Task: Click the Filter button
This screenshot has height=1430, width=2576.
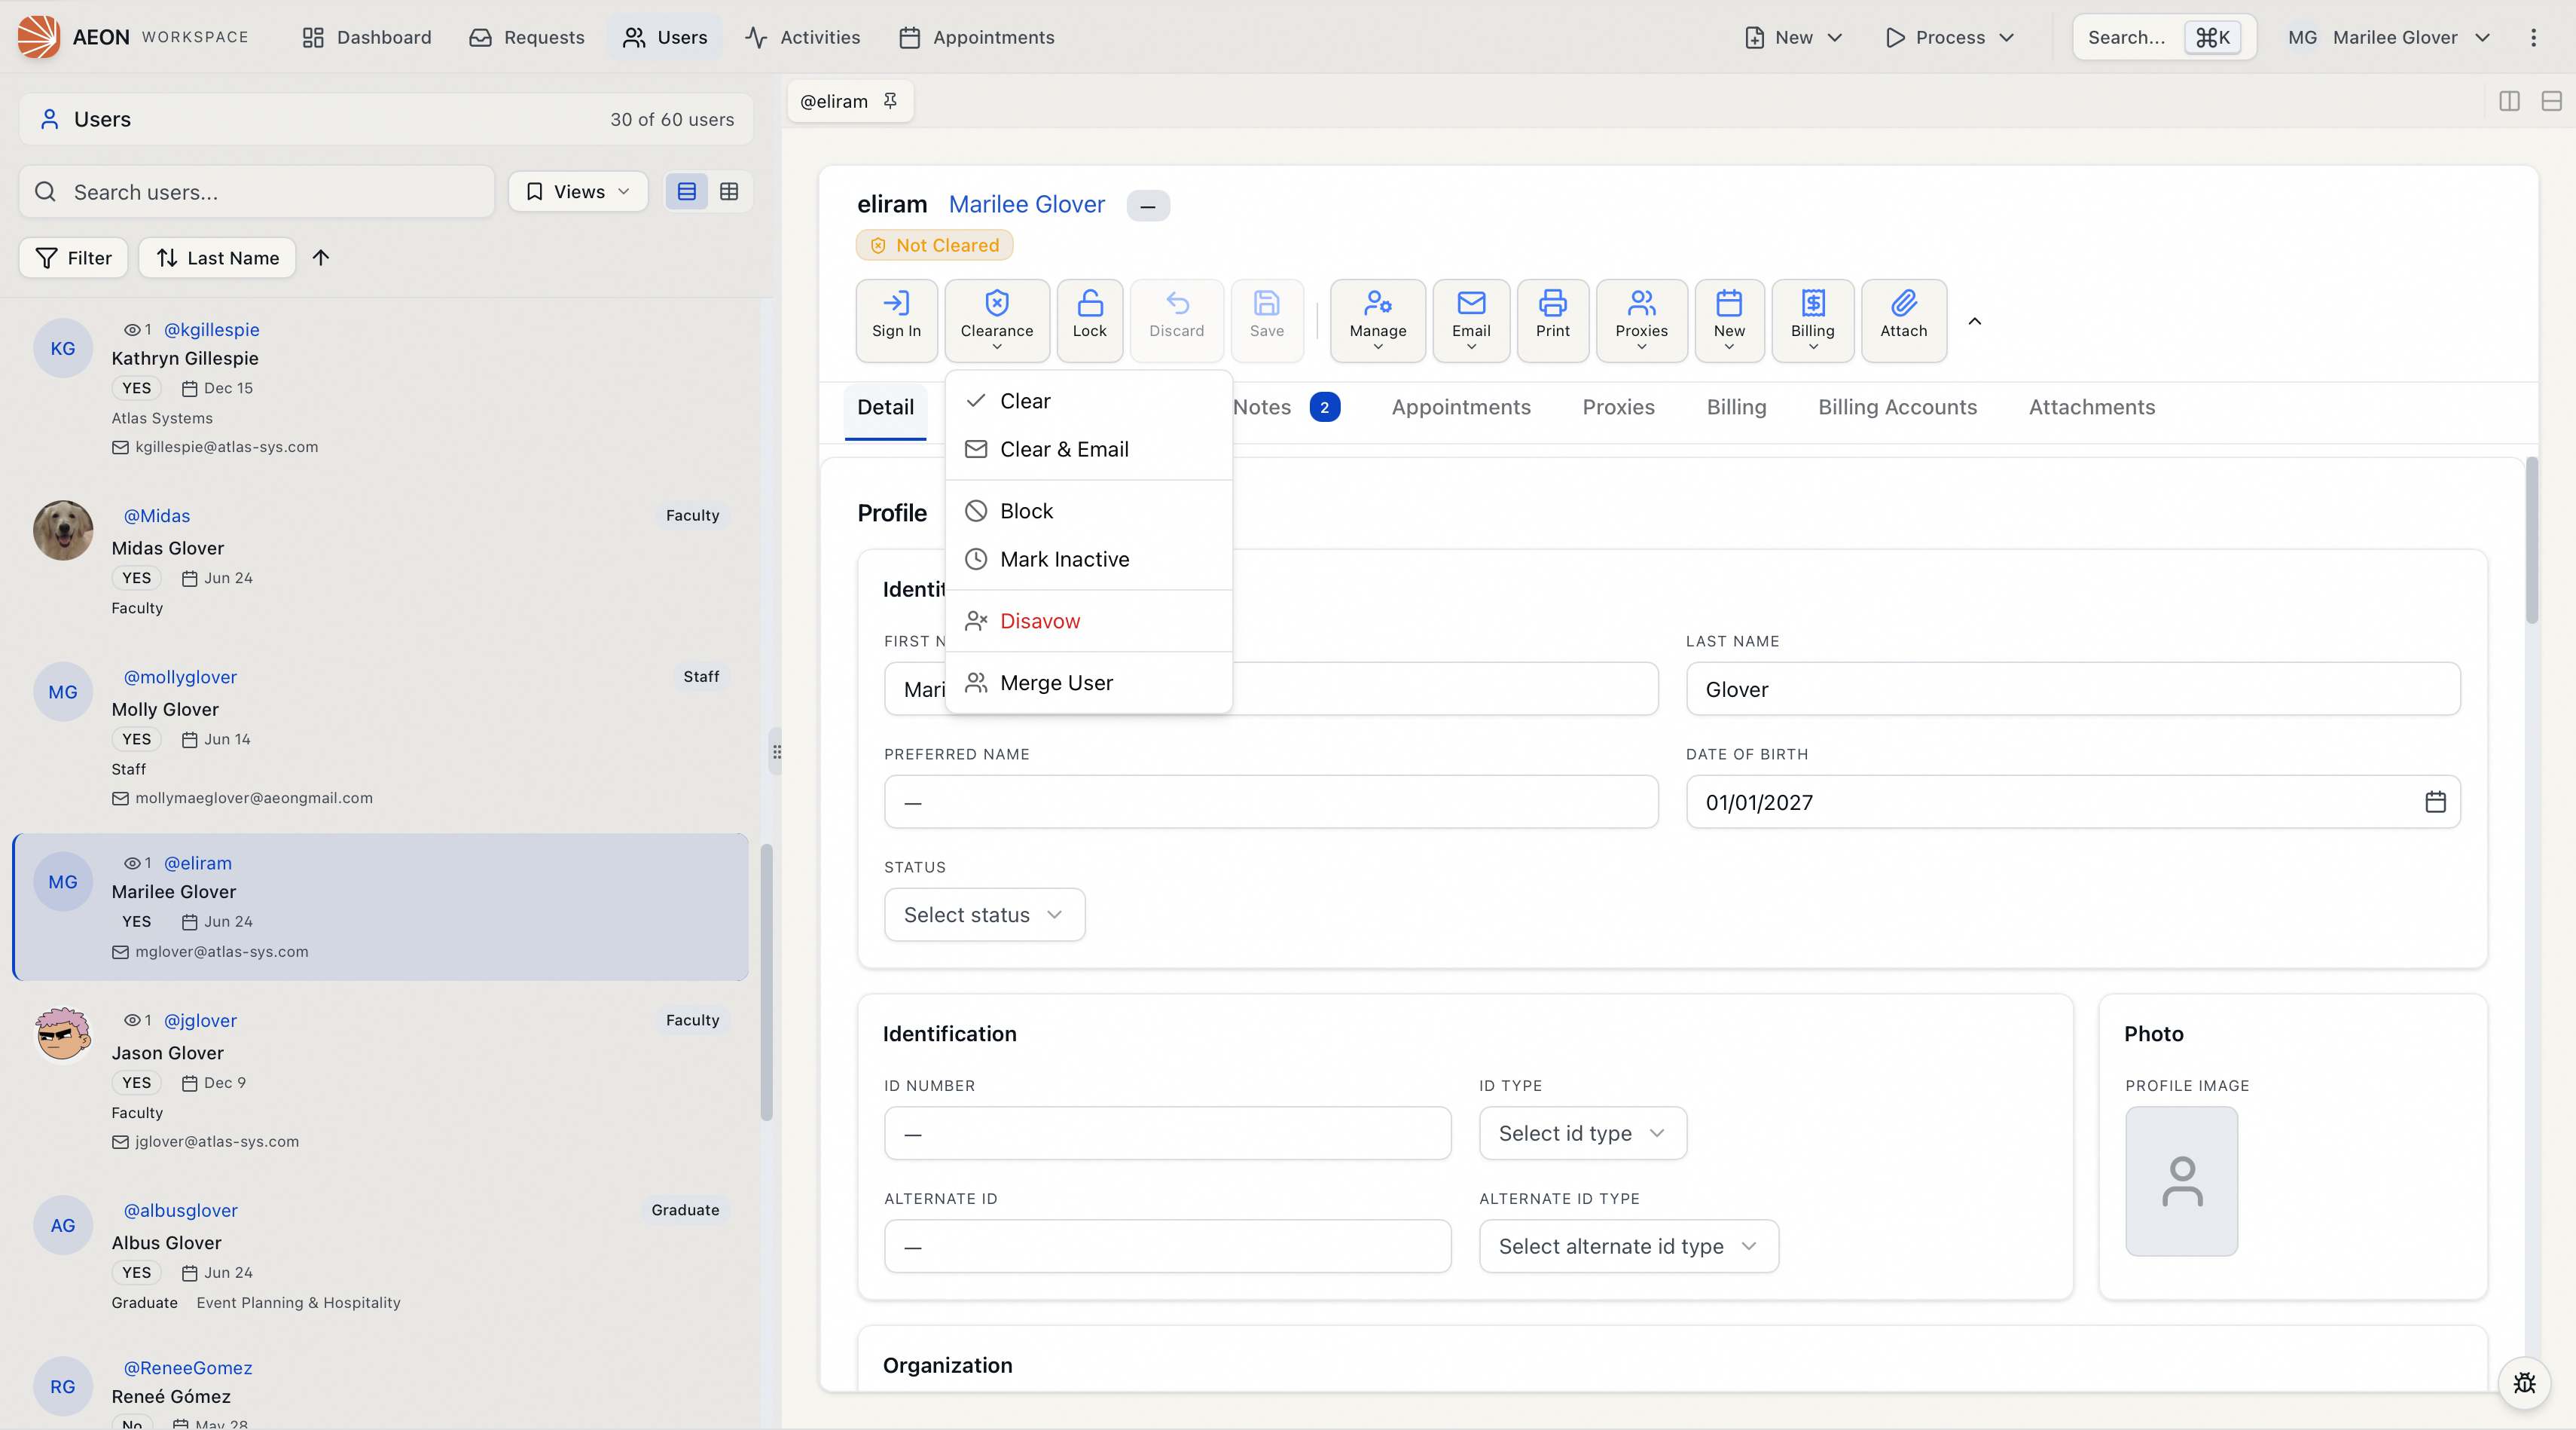Action: (73, 258)
